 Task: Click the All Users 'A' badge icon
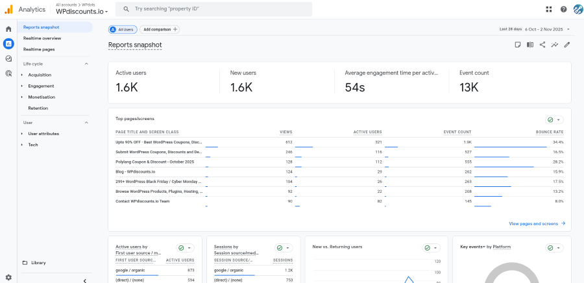tap(113, 29)
